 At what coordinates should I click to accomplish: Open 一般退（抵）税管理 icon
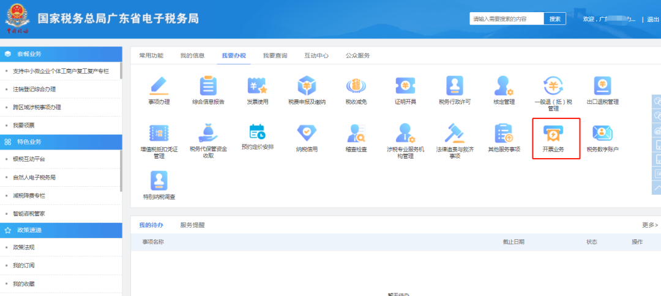pyautogui.click(x=553, y=86)
